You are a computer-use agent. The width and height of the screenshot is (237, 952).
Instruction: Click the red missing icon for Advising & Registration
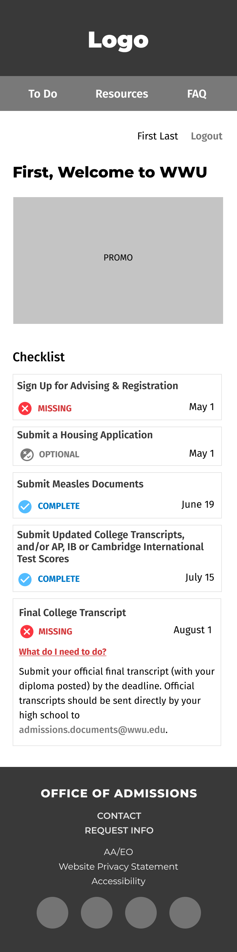tap(25, 408)
